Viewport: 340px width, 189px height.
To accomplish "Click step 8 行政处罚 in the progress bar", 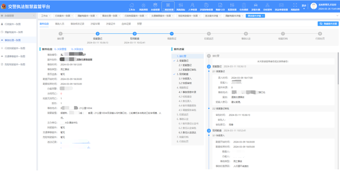I will pos(320,34).
